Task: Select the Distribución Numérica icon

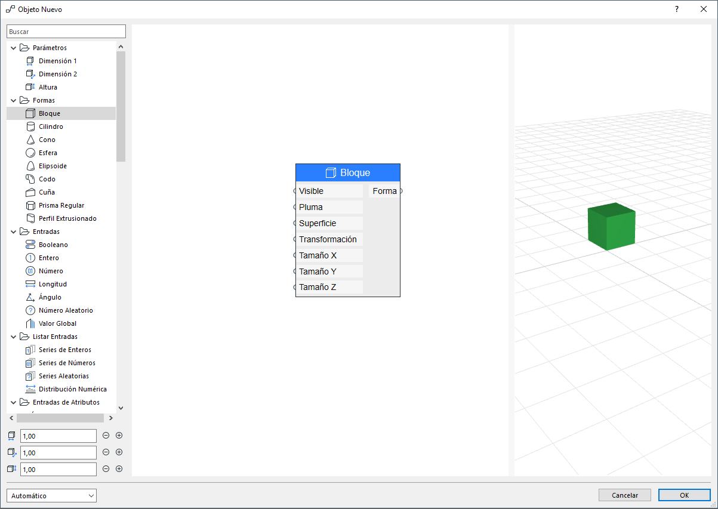Action: point(30,389)
